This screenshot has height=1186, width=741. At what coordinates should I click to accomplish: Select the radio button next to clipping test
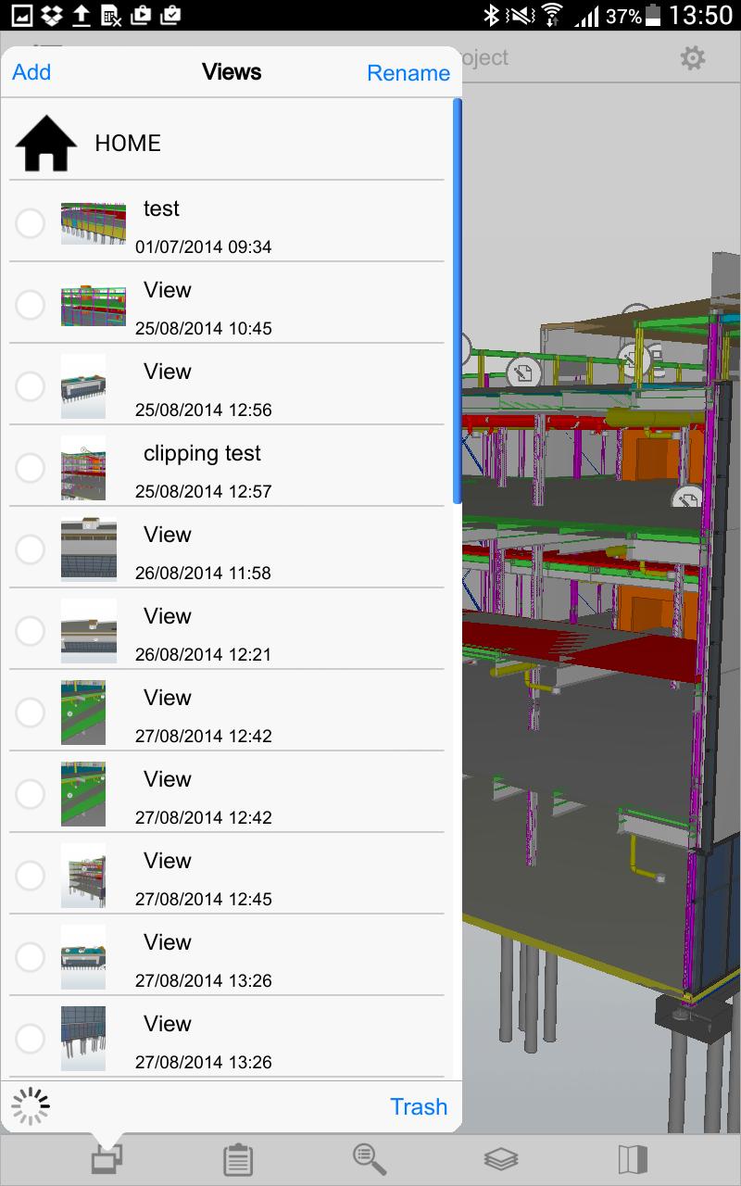tap(30, 468)
